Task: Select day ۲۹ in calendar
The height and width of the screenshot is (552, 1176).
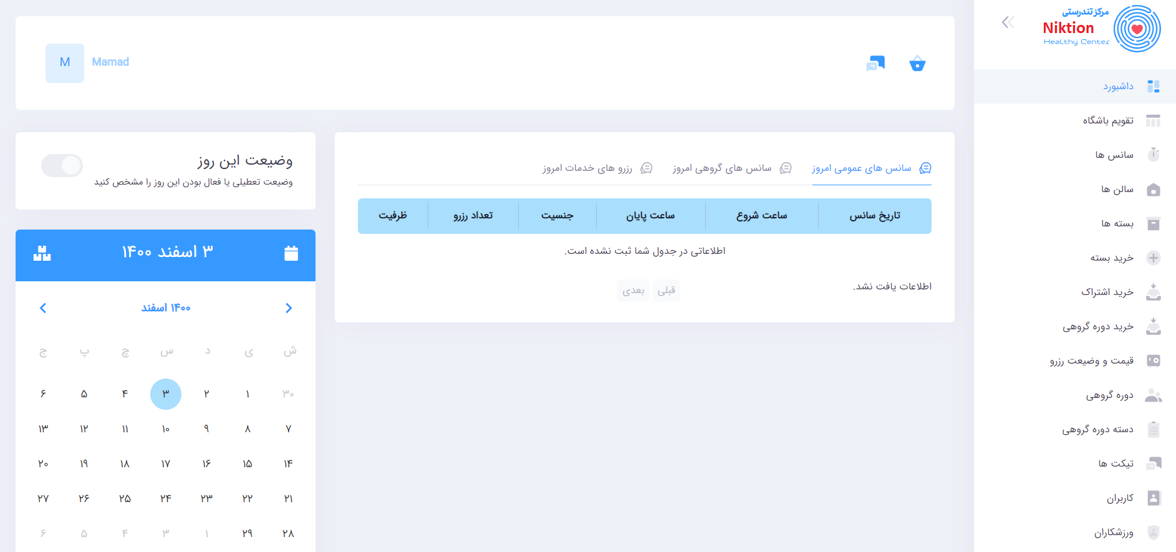Action: tap(248, 534)
